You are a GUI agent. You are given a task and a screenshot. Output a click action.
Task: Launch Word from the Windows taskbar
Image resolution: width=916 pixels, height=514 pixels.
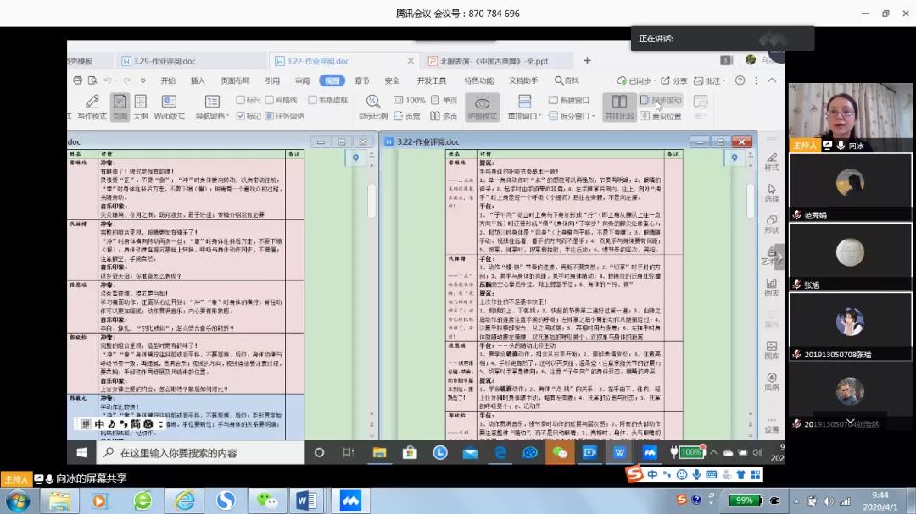pos(306,500)
